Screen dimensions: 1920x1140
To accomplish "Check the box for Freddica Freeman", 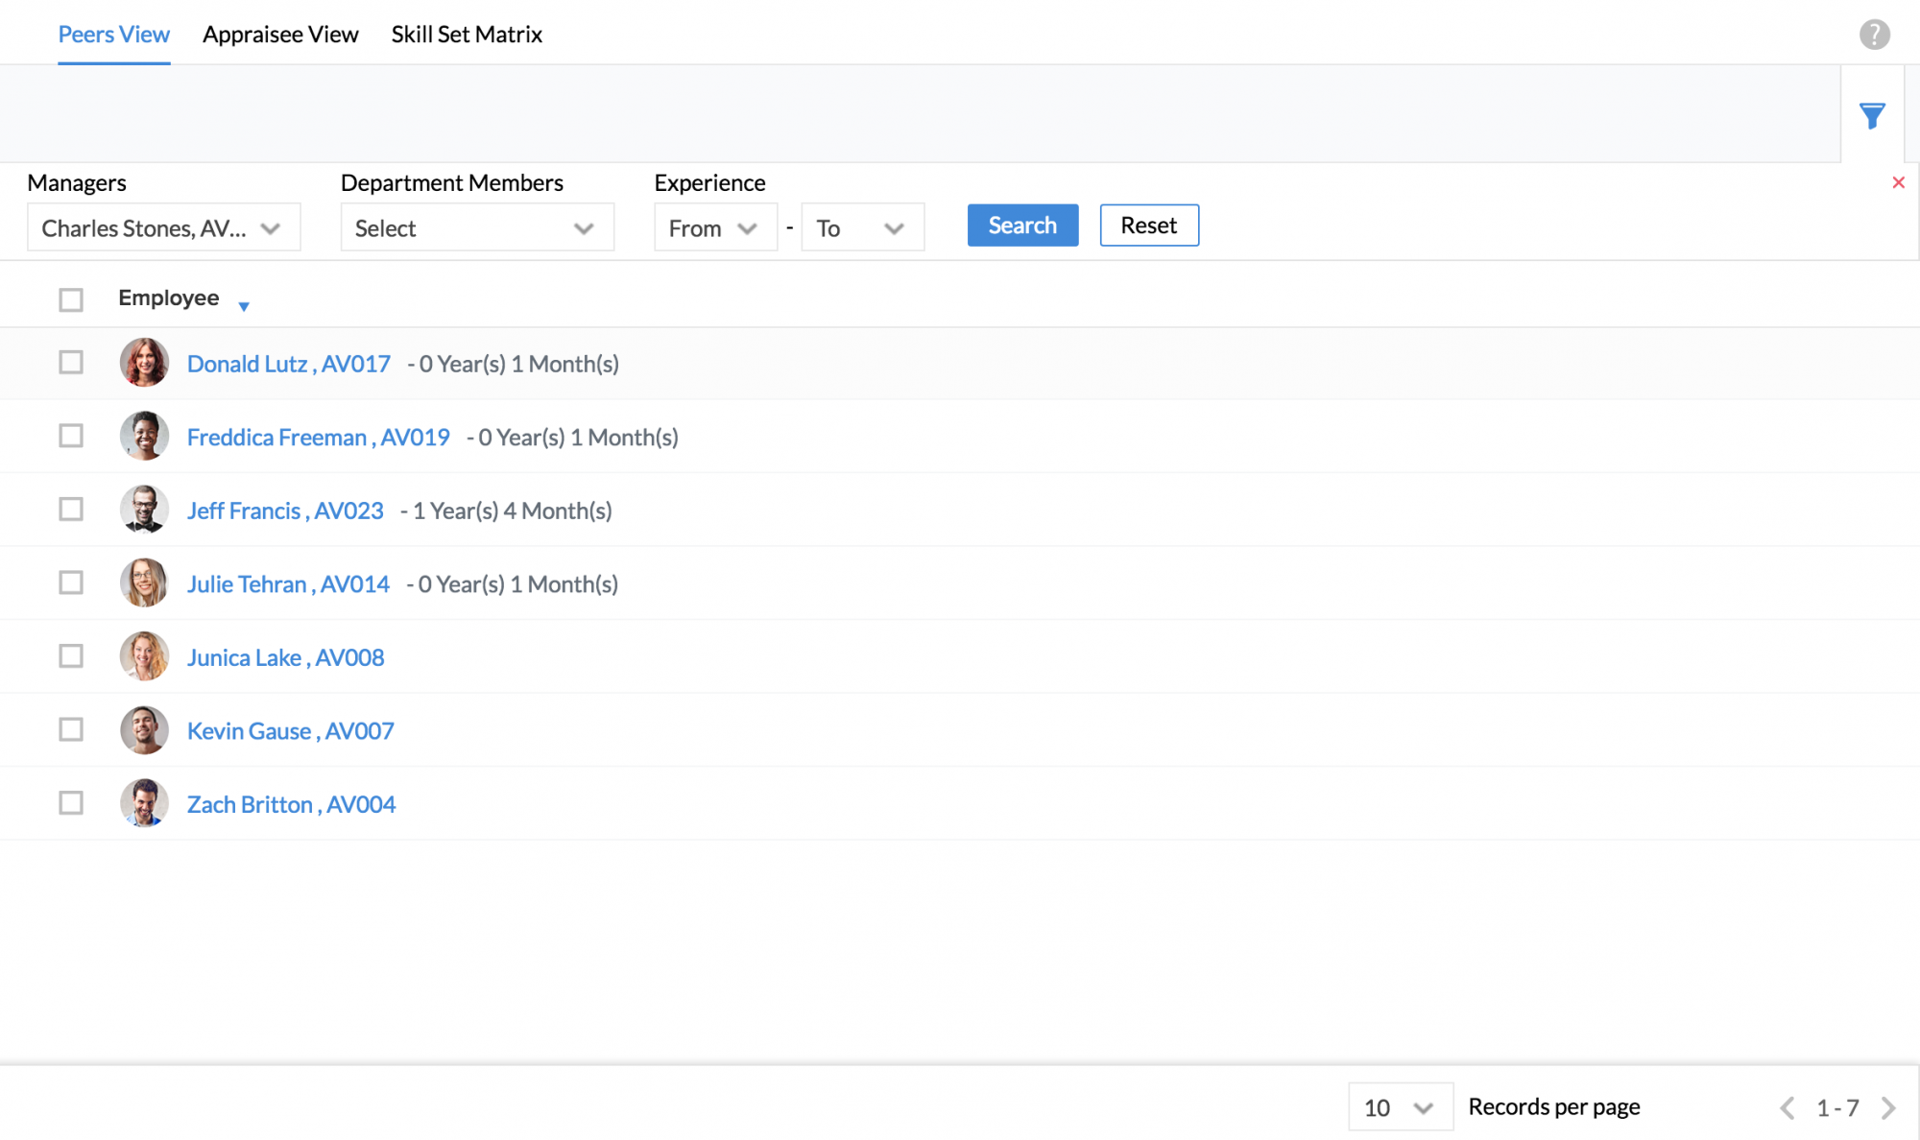I will (x=71, y=436).
